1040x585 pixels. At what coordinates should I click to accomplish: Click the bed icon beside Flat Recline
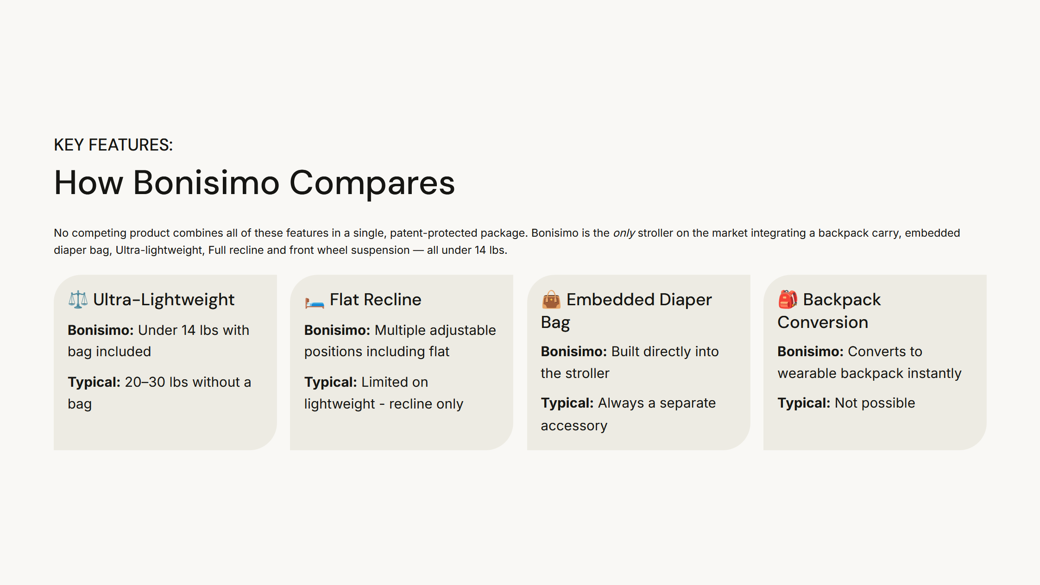pos(314,303)
